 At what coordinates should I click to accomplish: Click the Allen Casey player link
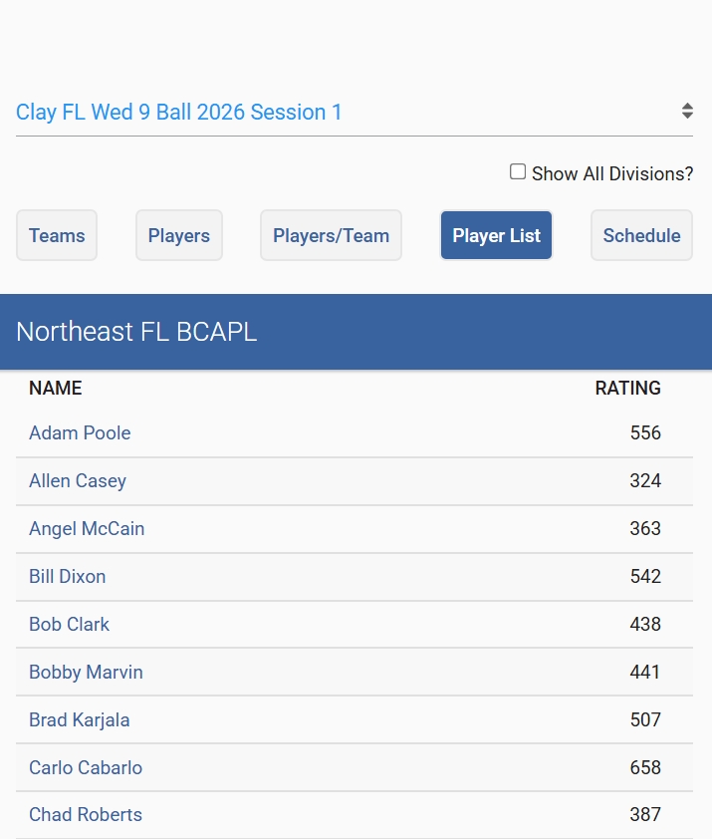coord(78,481)
